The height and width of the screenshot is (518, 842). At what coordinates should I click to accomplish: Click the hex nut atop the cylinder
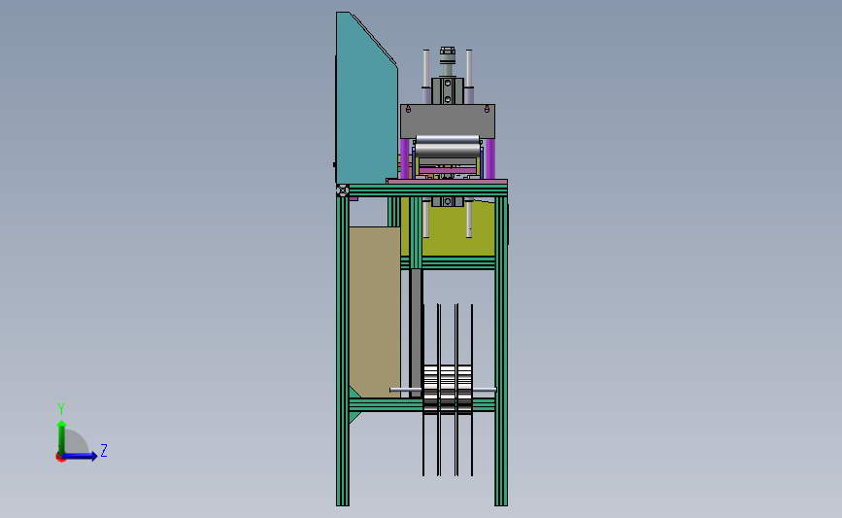[448, 52]
